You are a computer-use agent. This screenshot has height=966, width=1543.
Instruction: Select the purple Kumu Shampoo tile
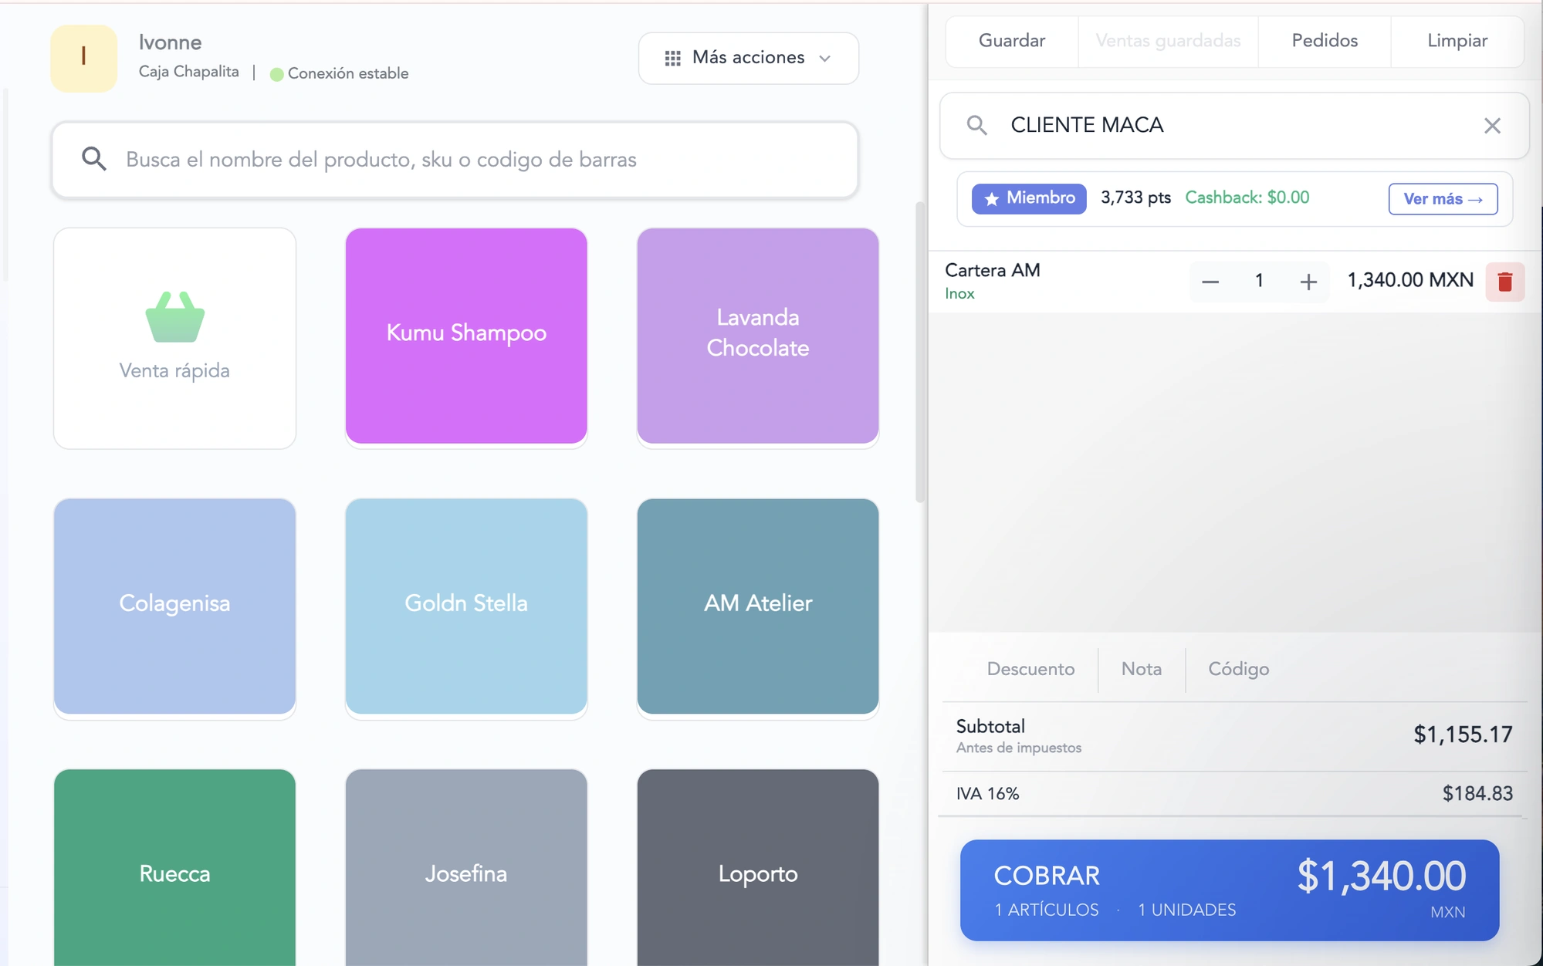pos(466,335)
